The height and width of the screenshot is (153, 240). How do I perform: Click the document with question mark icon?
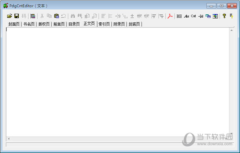231,16
